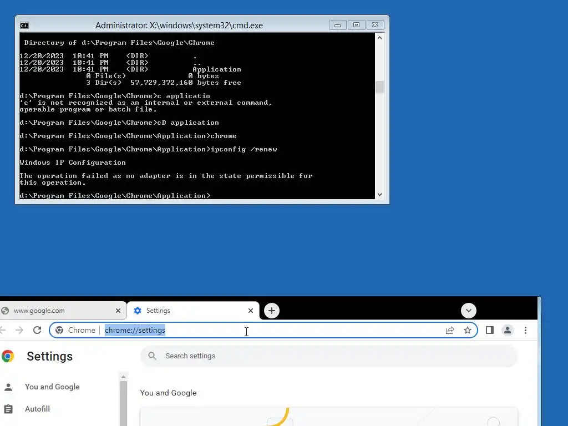Click '57,729,372,160 bytes free' text
568x426 pixels.
tap(185, 83)
